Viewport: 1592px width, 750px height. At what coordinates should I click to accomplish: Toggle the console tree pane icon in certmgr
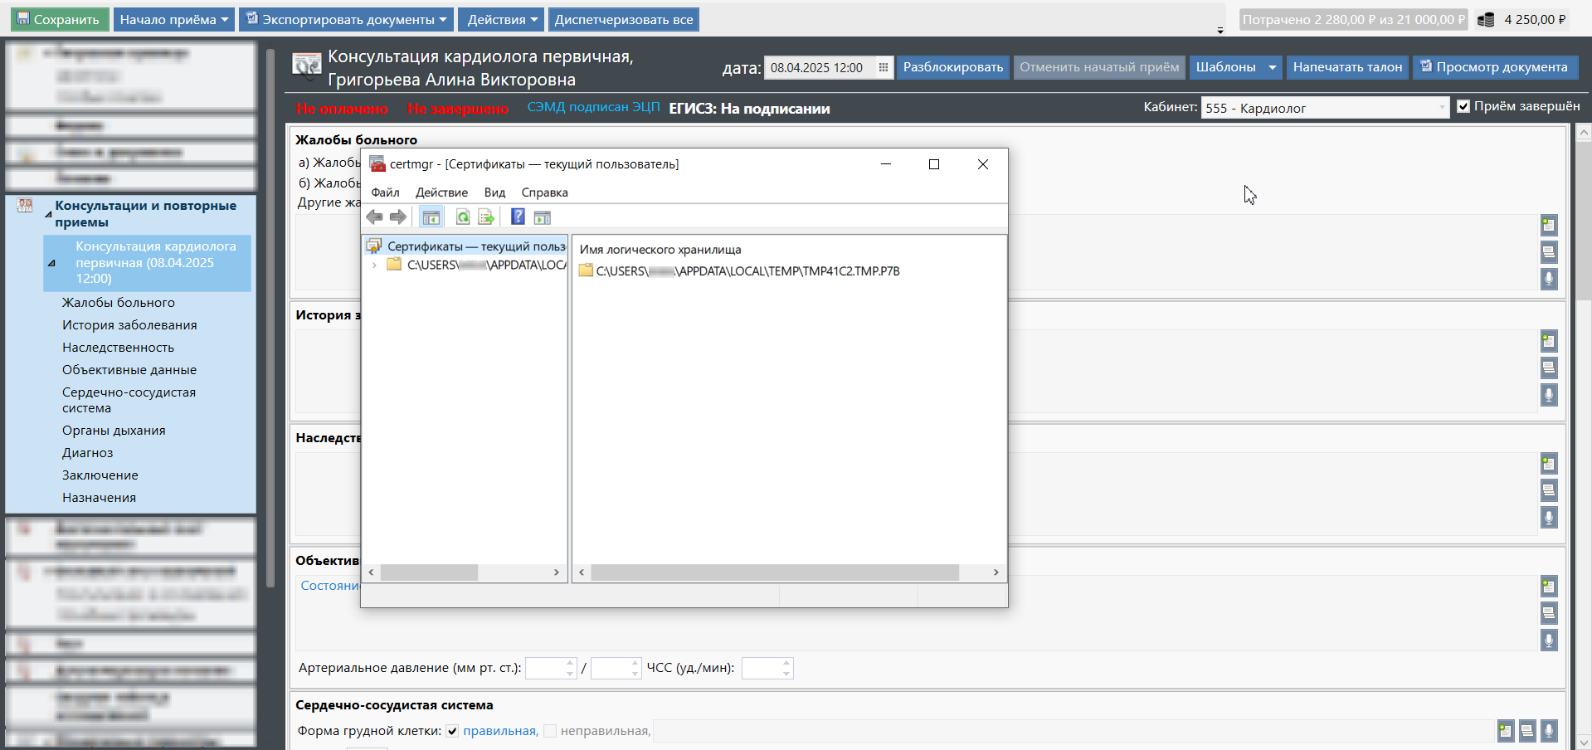tap(431, 217)
